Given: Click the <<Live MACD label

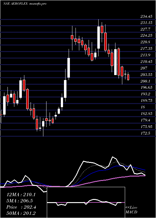Looking at the screenshot, I should pyautogui.click(x=131, y=210).
